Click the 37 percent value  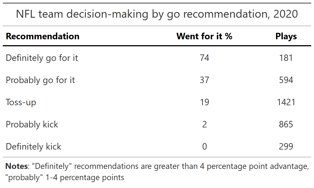pyautogui.click(x=204, y=80)
